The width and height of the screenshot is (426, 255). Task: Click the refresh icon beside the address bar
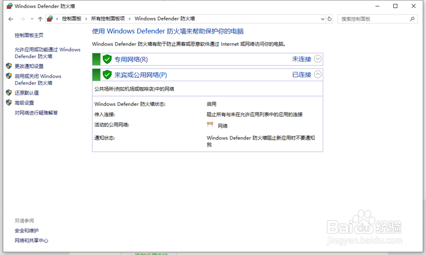tap(329, 19)
